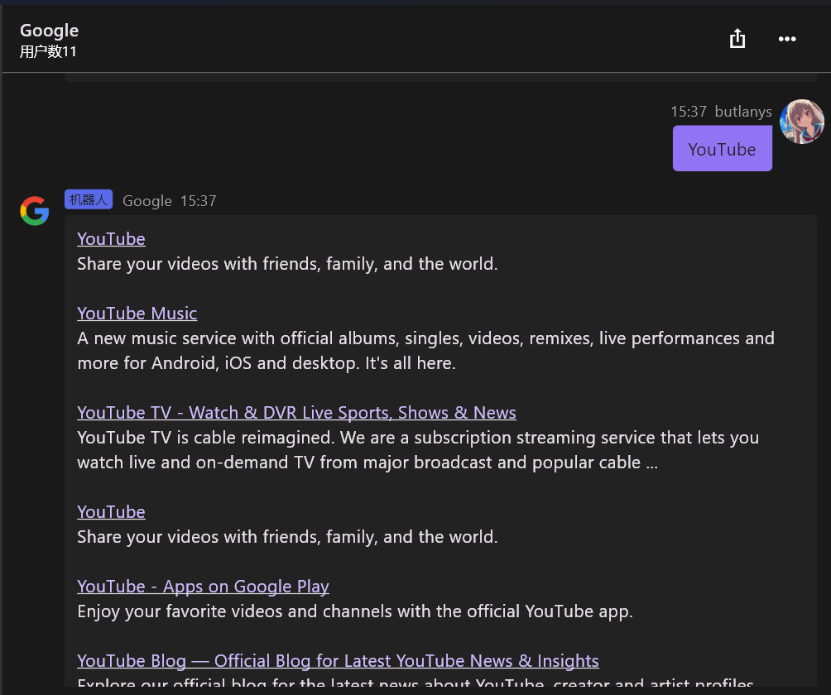
Task: Click the butlanys username label
Action: 742,112
